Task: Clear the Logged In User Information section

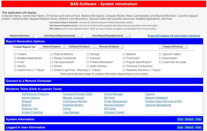Action: click(x=180, y=128)
